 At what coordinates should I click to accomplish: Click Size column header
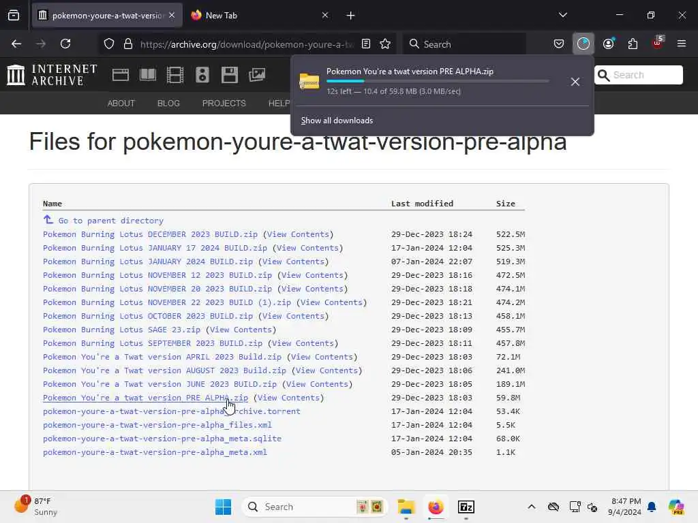click(x=505, y=204)
